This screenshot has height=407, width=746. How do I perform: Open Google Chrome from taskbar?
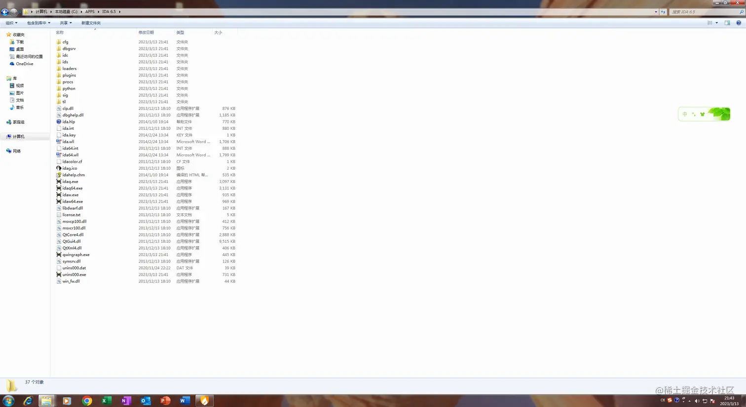[x=87, y=401]
